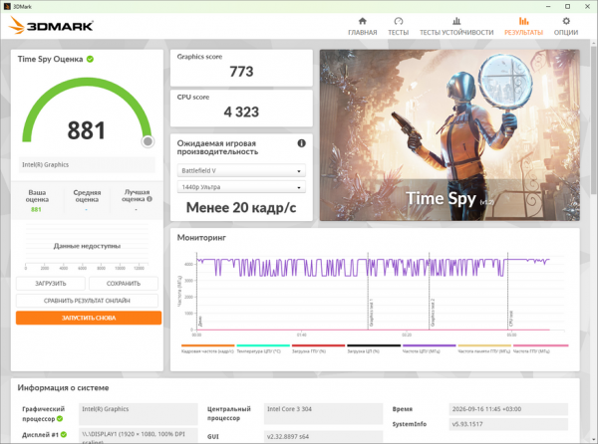Toggle Частота памяти ГПУ legend series
The image size is (598, 444).
tap(484, 348)
